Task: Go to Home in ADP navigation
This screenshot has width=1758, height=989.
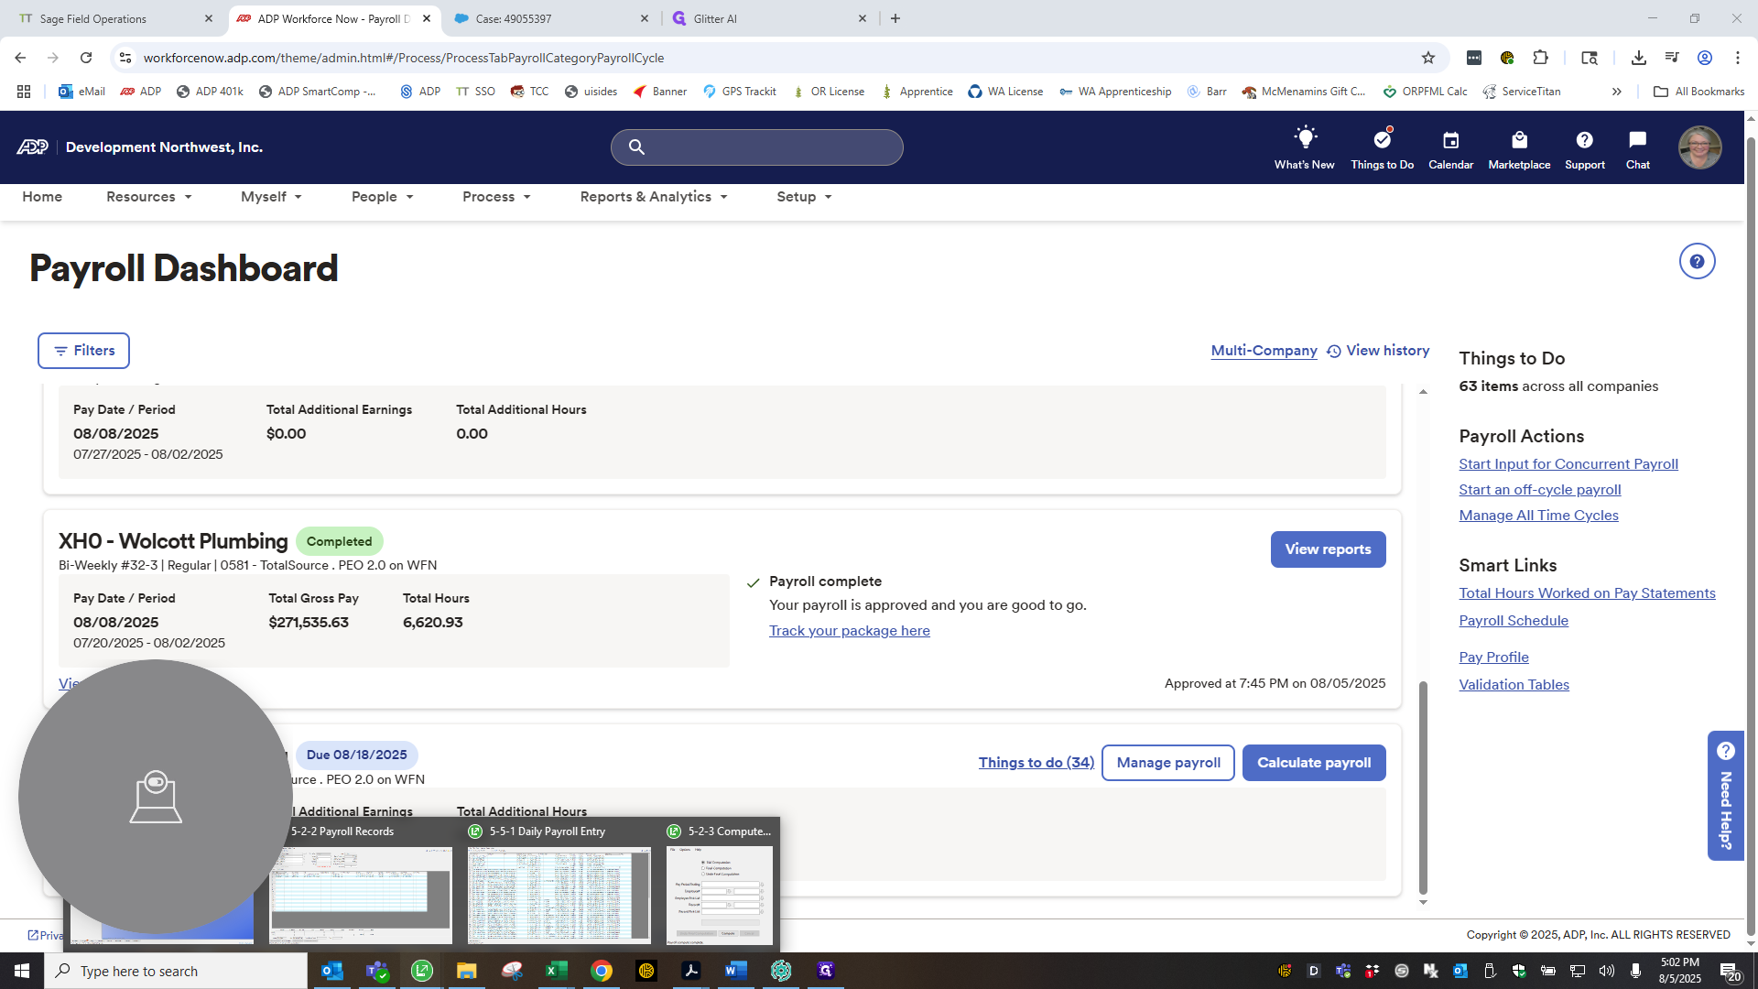Action: point(42,197)
